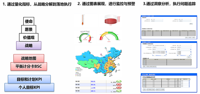Open the 青岛 link
Viewport: 200px width, 94px height.
(93, 84)
